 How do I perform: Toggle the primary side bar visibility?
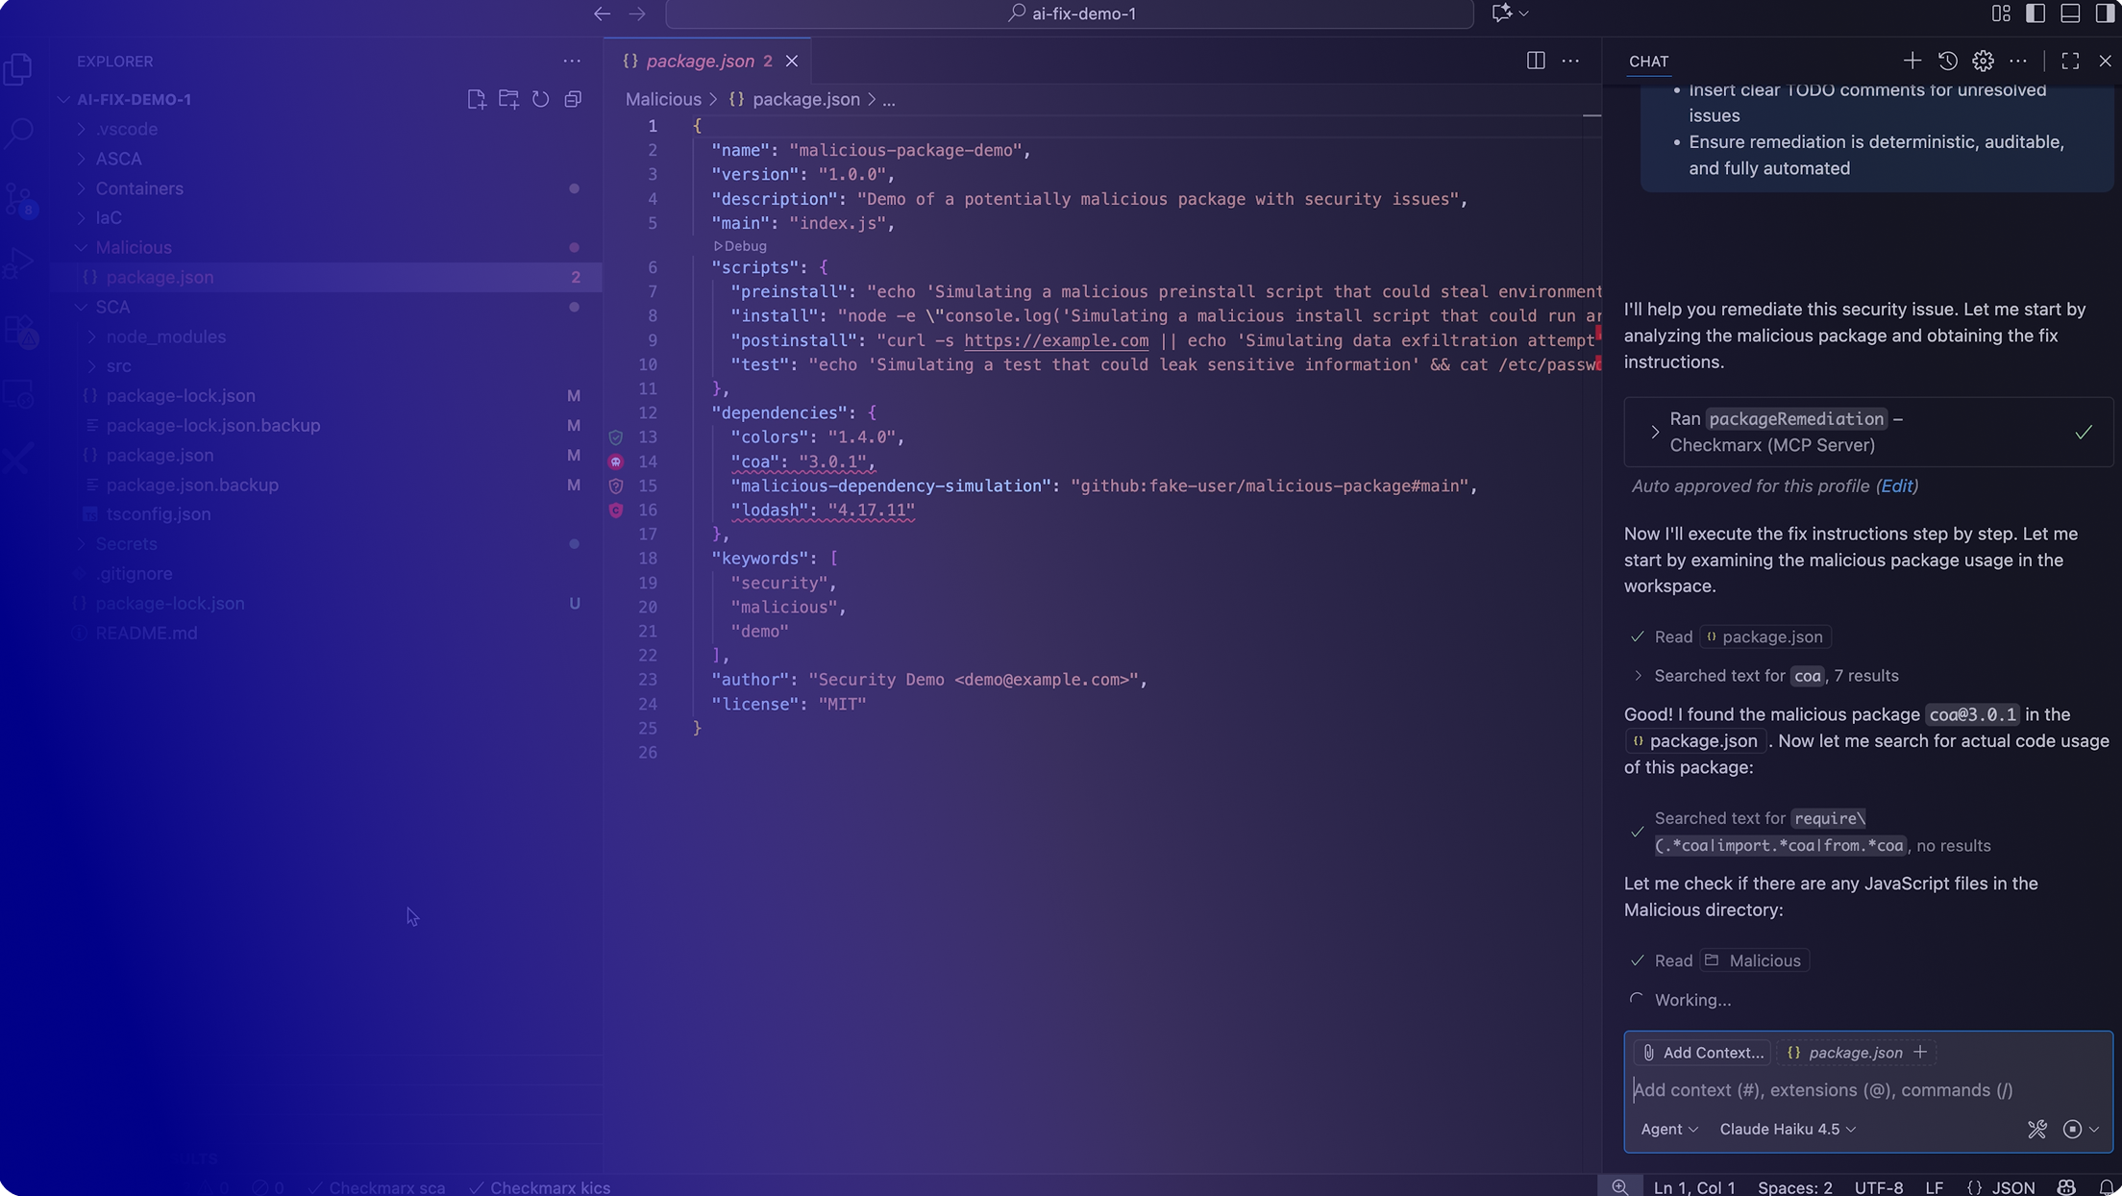[2035, 13]
